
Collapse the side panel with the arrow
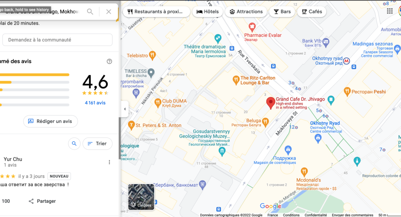pos(125,109)
